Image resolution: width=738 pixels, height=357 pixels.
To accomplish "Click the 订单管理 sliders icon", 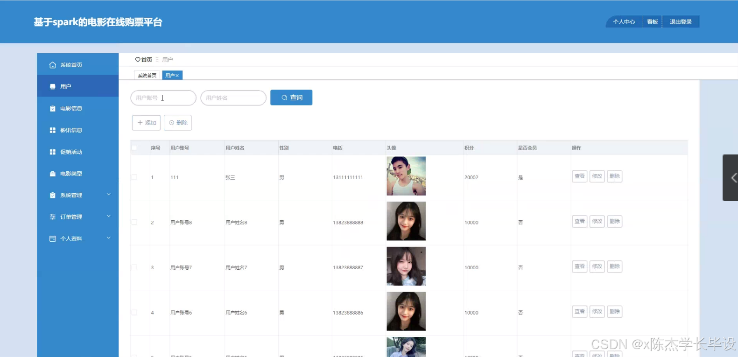I will pyautogui.click(x=53, y=217).
